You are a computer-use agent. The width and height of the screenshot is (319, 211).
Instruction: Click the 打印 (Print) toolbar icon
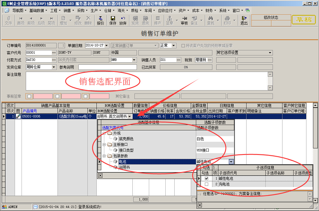[228, 20]
